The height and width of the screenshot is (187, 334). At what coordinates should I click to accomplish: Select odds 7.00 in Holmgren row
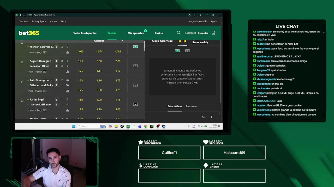pyautogui.click(x=118, y=61)
